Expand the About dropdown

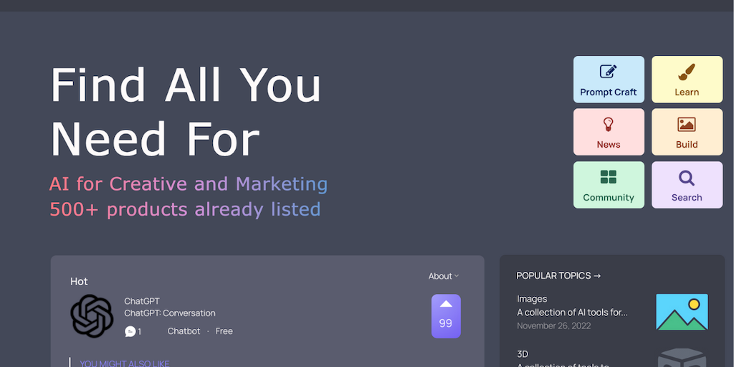click(444, 276)
